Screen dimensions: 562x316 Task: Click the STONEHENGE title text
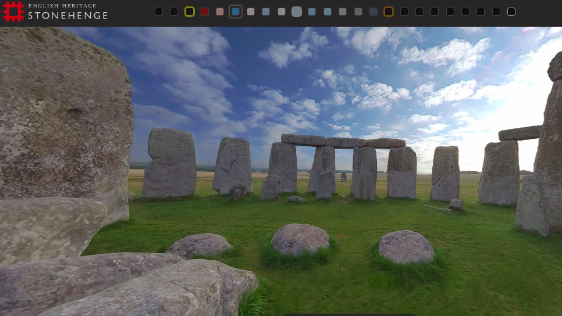[68, 16]
